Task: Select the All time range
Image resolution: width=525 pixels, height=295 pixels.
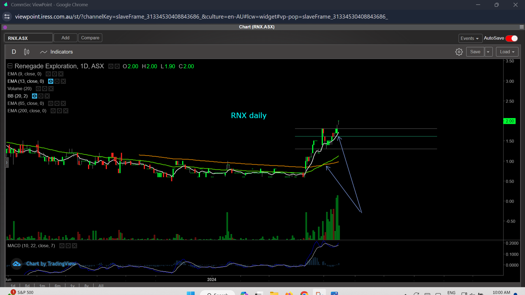Action: 101,286
